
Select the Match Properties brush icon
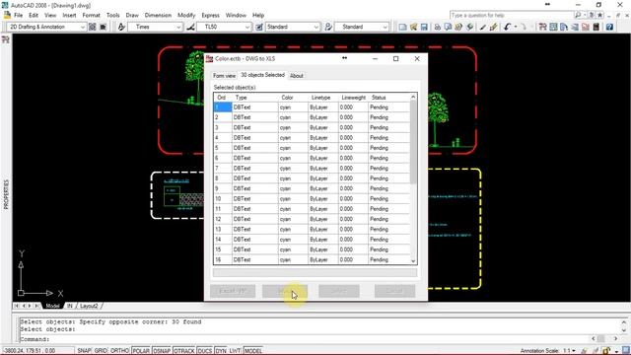pyautogui.click(x=493, y=27)
